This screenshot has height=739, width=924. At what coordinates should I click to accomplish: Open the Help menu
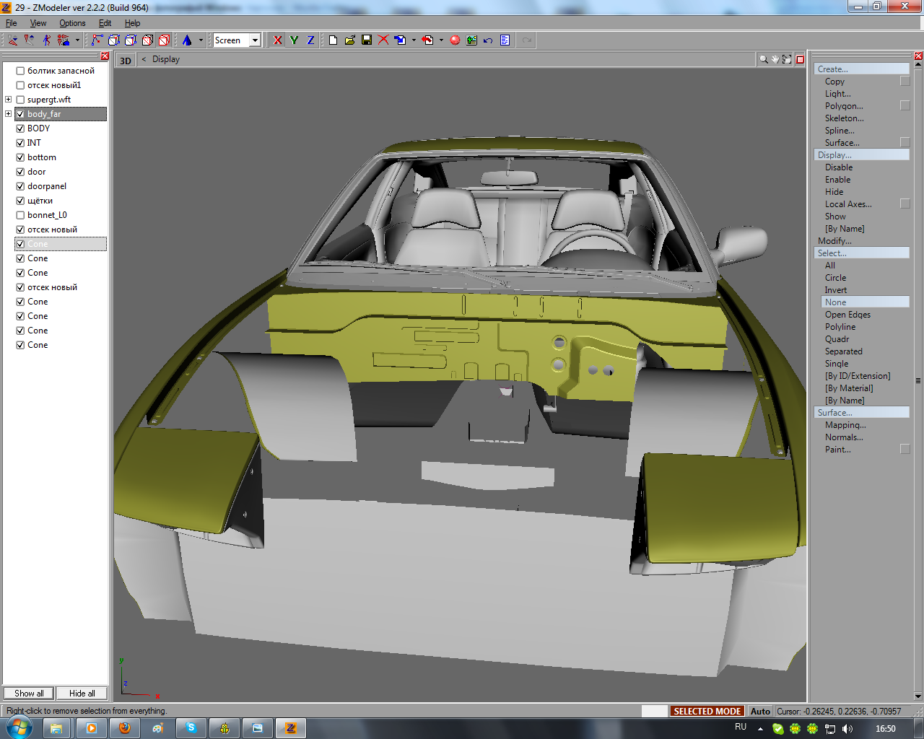(x=132, y=23)
